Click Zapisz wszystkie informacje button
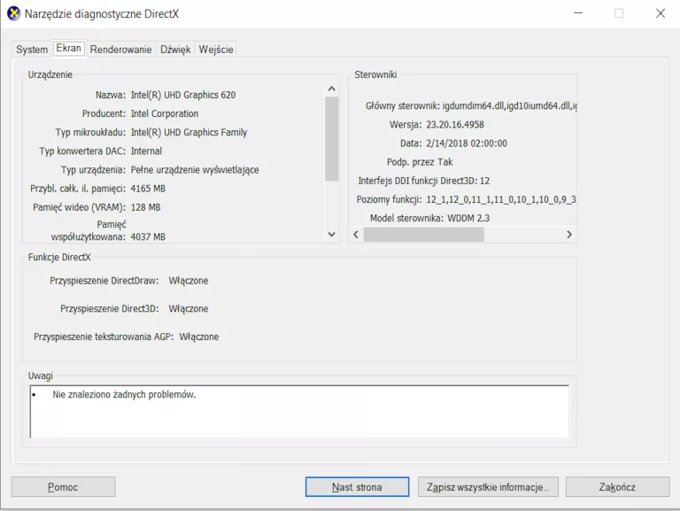680x511 pixels. pyautogui.click(x=488, y=487)
